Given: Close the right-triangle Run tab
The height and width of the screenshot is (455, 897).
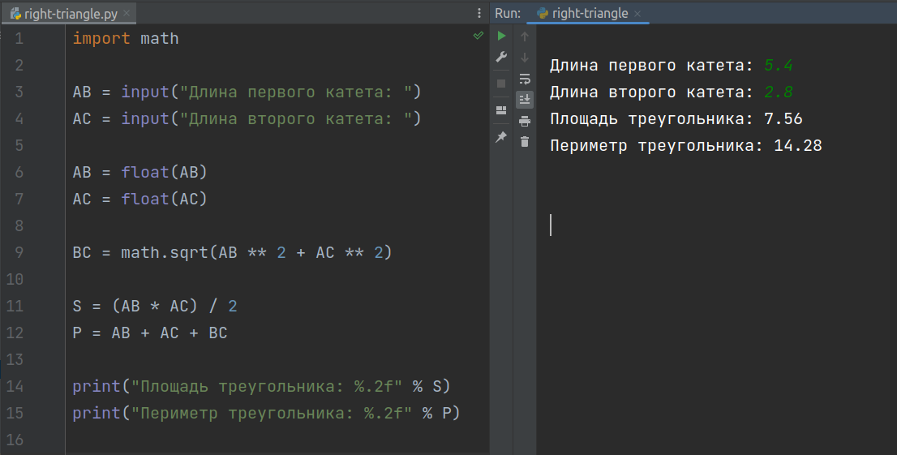Looking at the screenshot, I should [637, 14].
